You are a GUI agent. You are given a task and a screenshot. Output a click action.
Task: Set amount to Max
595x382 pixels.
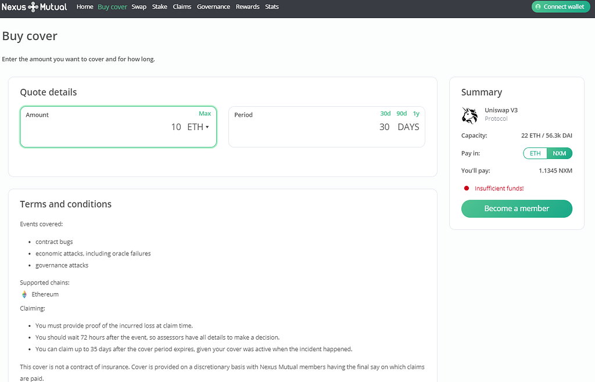(x=205, y=114)
